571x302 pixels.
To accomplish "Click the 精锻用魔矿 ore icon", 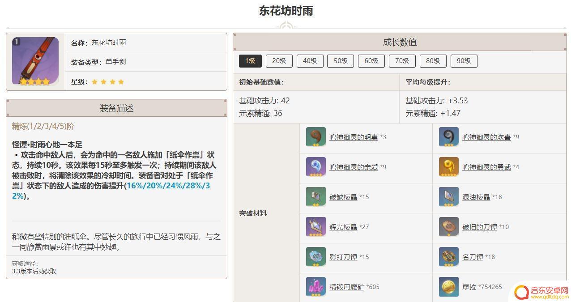I will 316,287.
